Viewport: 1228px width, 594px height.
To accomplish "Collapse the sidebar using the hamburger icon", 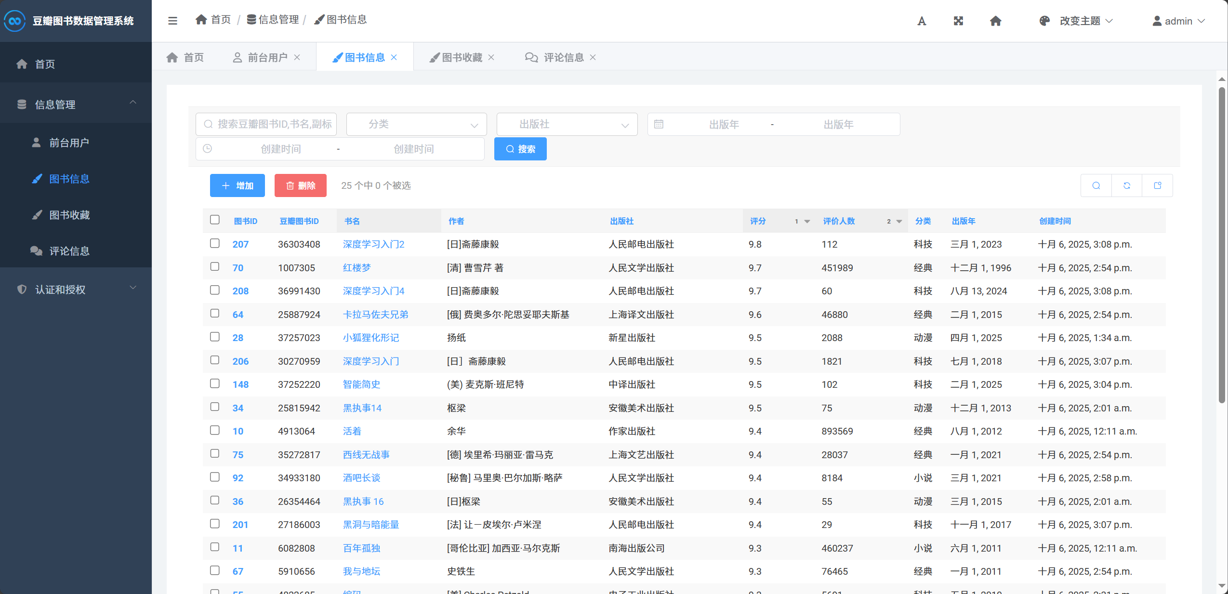I will point(172,21).
